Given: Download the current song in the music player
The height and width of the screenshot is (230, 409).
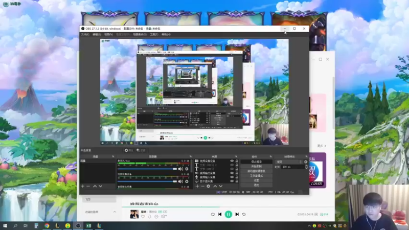Looking at the screenshot, I should (150, 216).
